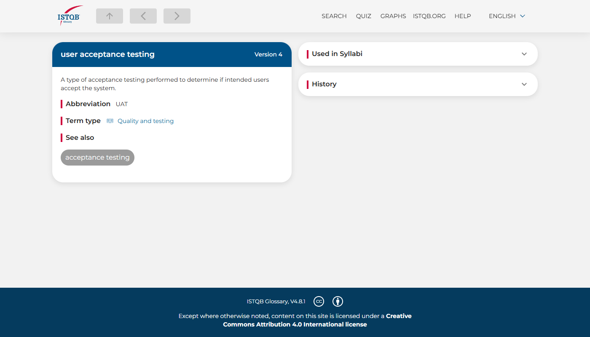Open Creative Commons Attribution 4.0 license link

317,320
